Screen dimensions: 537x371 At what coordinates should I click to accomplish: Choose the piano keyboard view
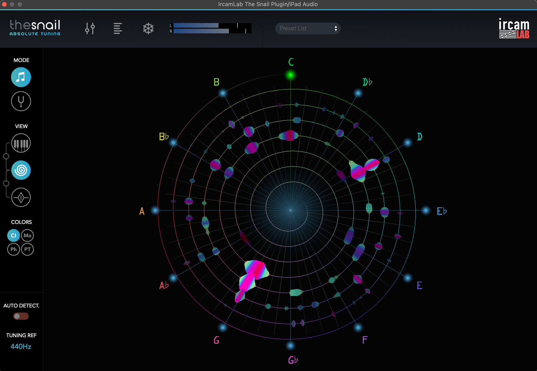(x=21, y=143)
